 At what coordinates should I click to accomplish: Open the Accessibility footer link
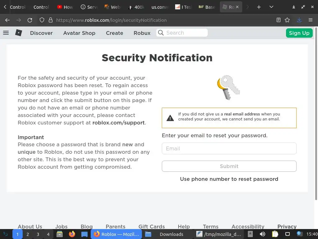(x=248, y=227)
